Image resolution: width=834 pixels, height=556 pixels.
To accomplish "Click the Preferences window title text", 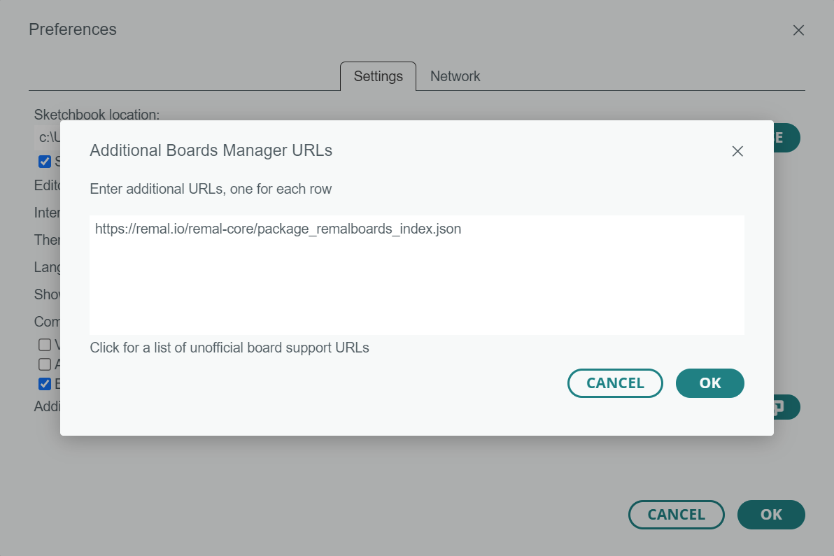I will tap(73, 29).
